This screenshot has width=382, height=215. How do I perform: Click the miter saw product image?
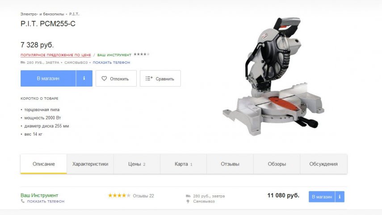[x=273, y=76]
